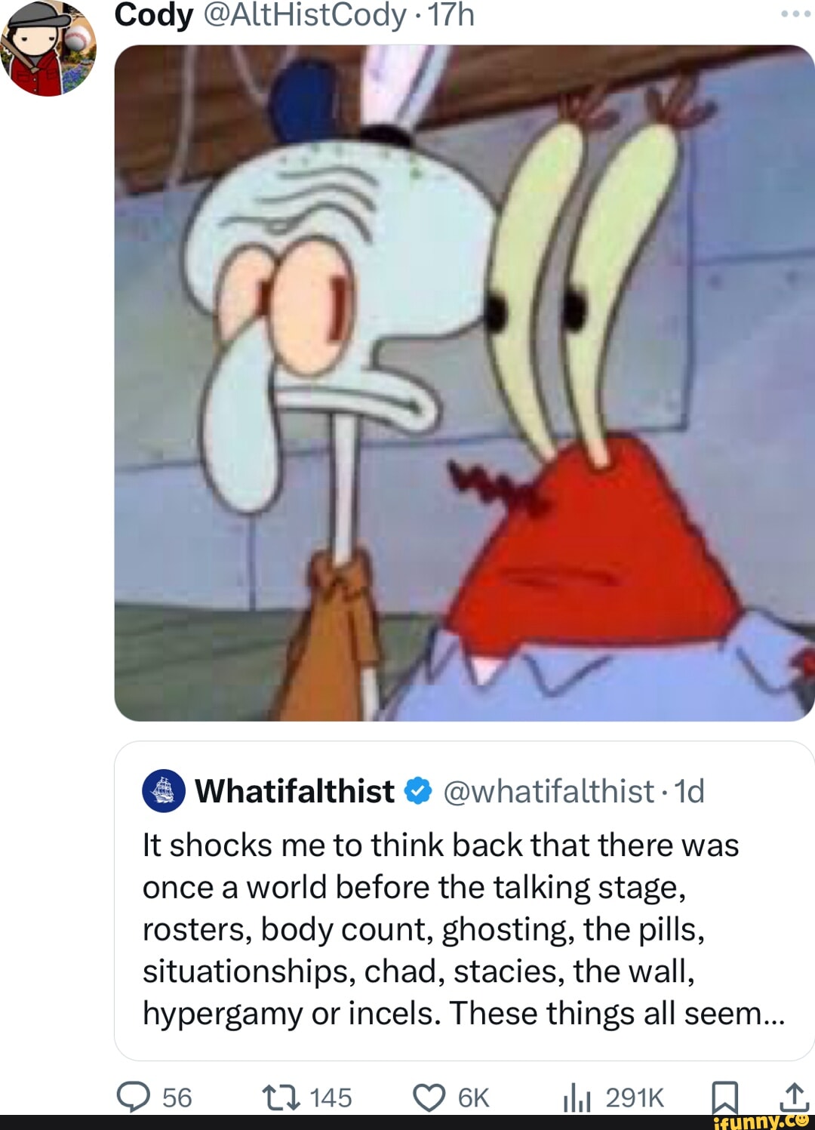This screenshot has height=1130, width=815.
Task: Like the tweet with heart icon
Action: tap(429, 1098)
